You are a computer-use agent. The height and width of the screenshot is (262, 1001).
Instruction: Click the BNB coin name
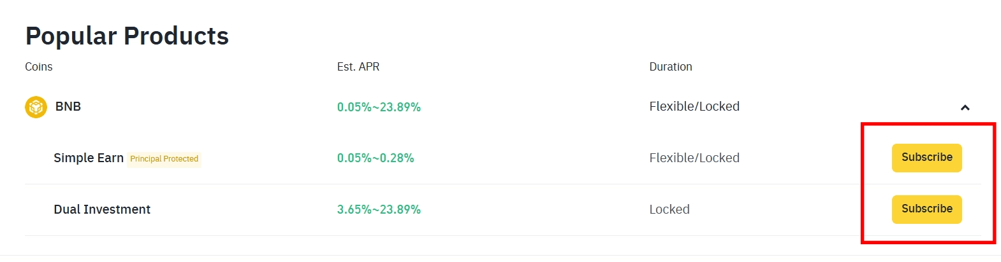pyautogui.click(x=68, y=106)
